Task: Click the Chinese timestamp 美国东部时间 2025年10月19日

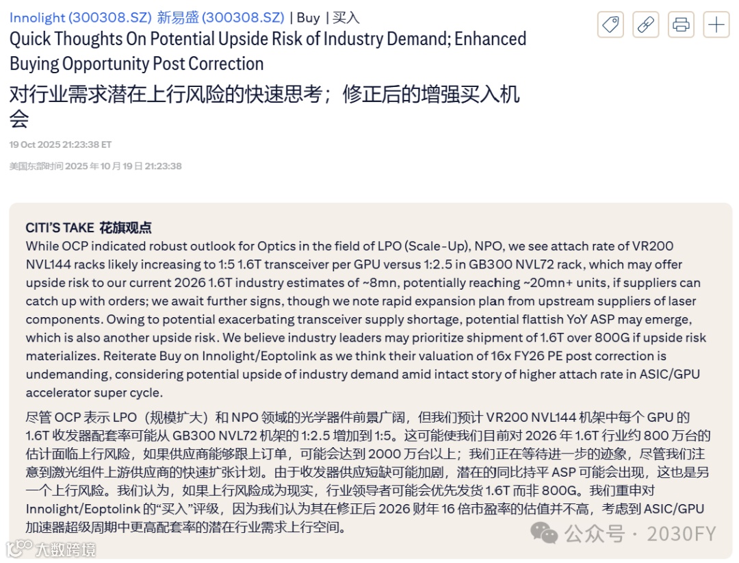Action: pos(95,166)
